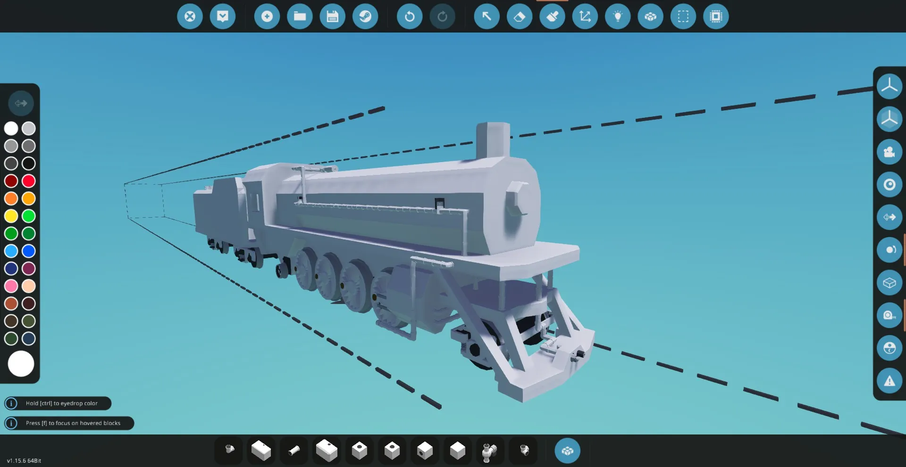
Task: Open the dropdown chevron menu button
Action: 223,16
